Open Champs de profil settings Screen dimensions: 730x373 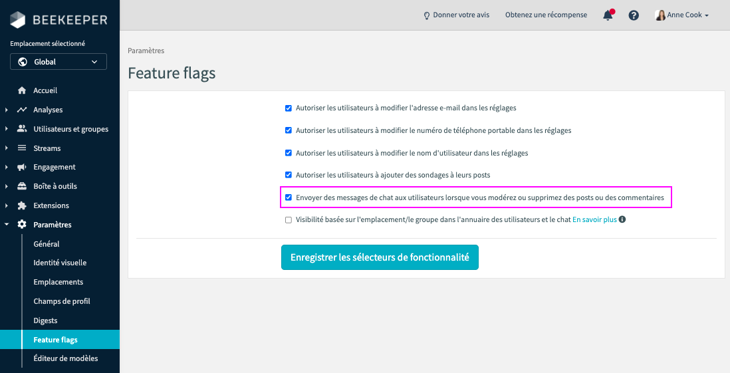click(62, 301)
